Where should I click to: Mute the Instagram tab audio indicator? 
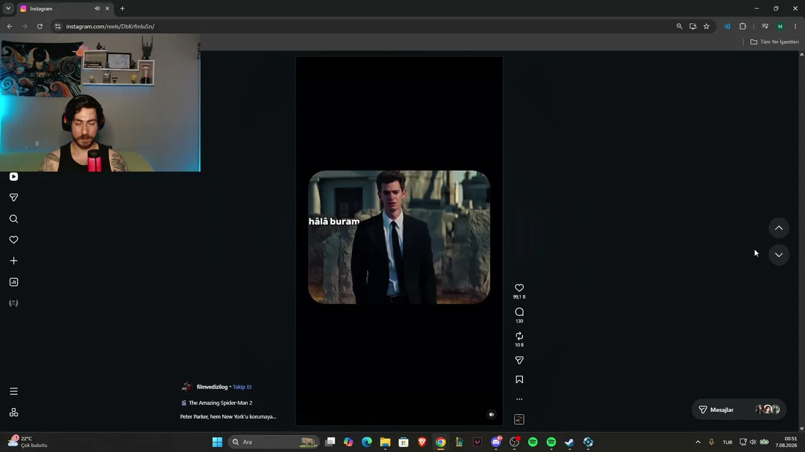click(97, 9)
